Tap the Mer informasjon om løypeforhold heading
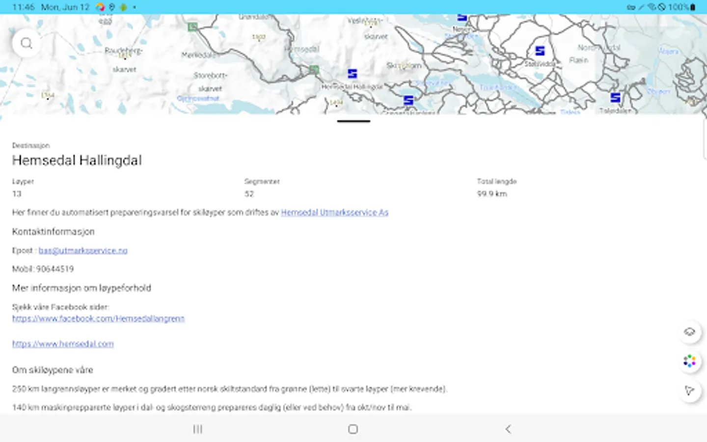707x442 pixels. click(82, 288)
